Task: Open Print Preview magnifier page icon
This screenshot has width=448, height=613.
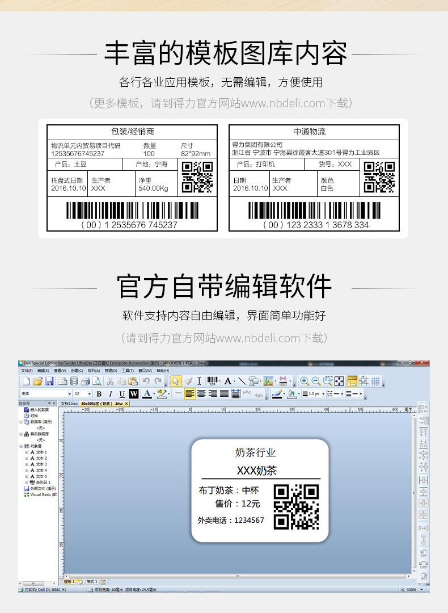Action: 97,381
